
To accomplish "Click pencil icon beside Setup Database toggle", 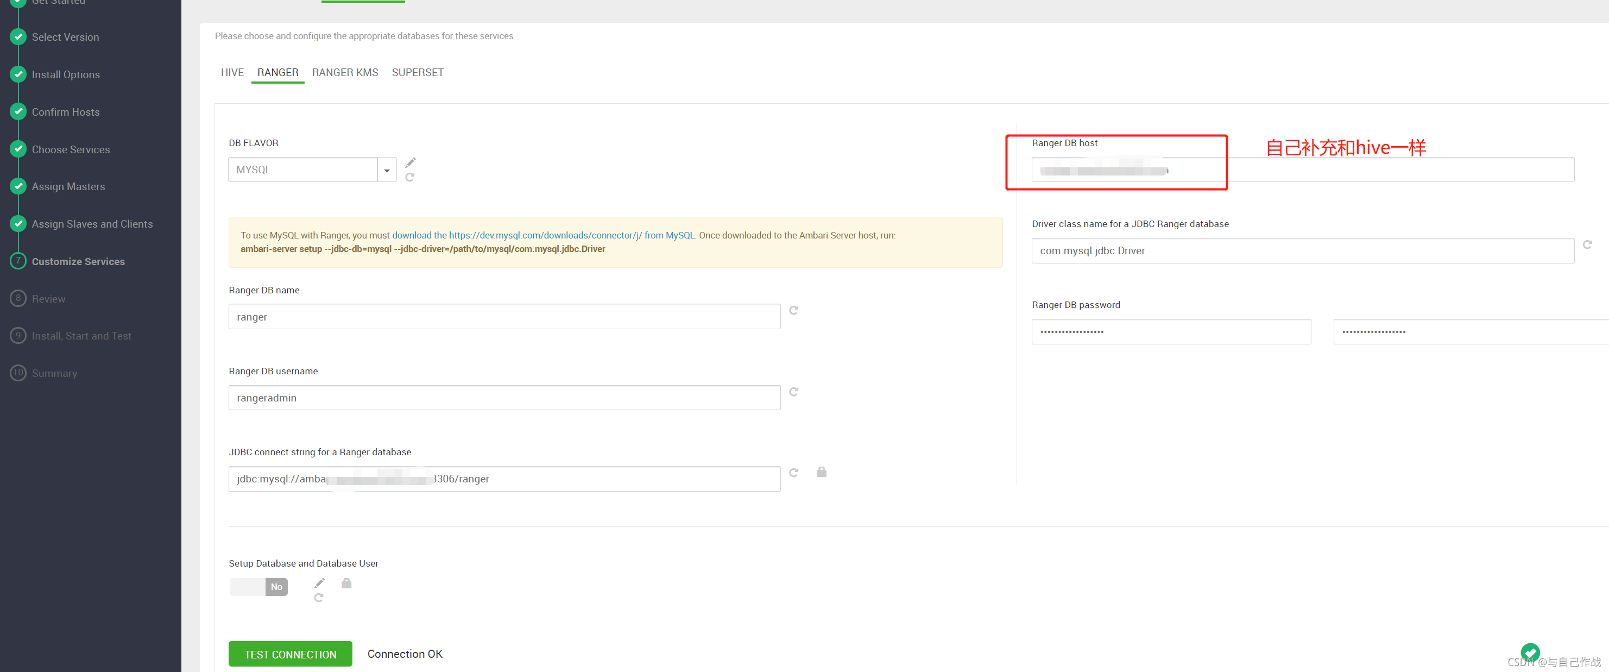I will tap(319, 583).
